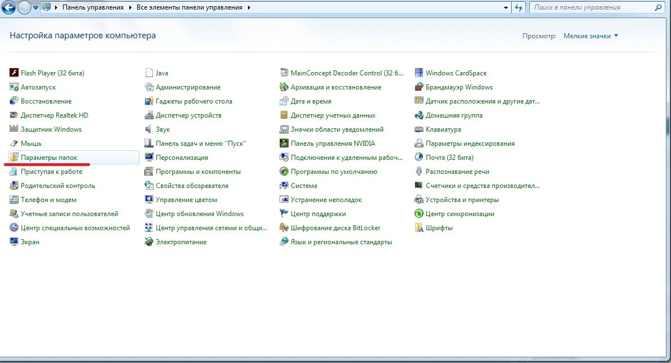Click the Центр синхронизации green icon
This screenshot has width=671, height=363.
(x=419, y=214)
